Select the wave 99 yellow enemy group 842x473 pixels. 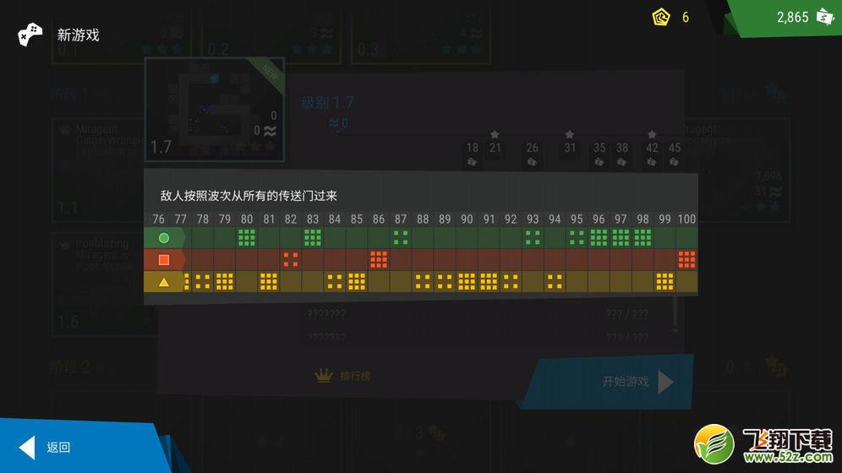click(664, 282)
